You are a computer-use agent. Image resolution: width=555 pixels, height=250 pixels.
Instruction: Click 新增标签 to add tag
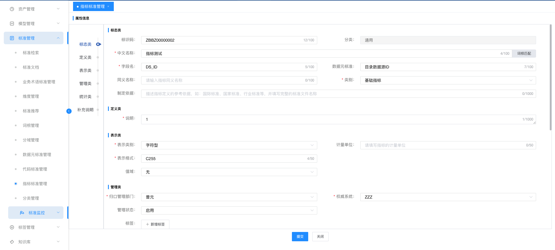(155, 224)
